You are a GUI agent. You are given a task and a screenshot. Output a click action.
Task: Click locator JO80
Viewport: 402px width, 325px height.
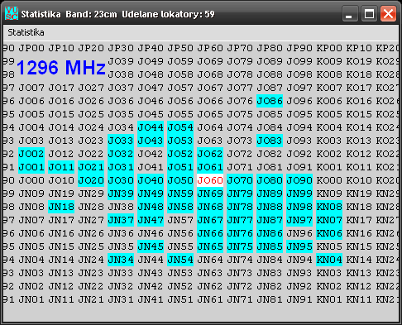click(270, 180)
